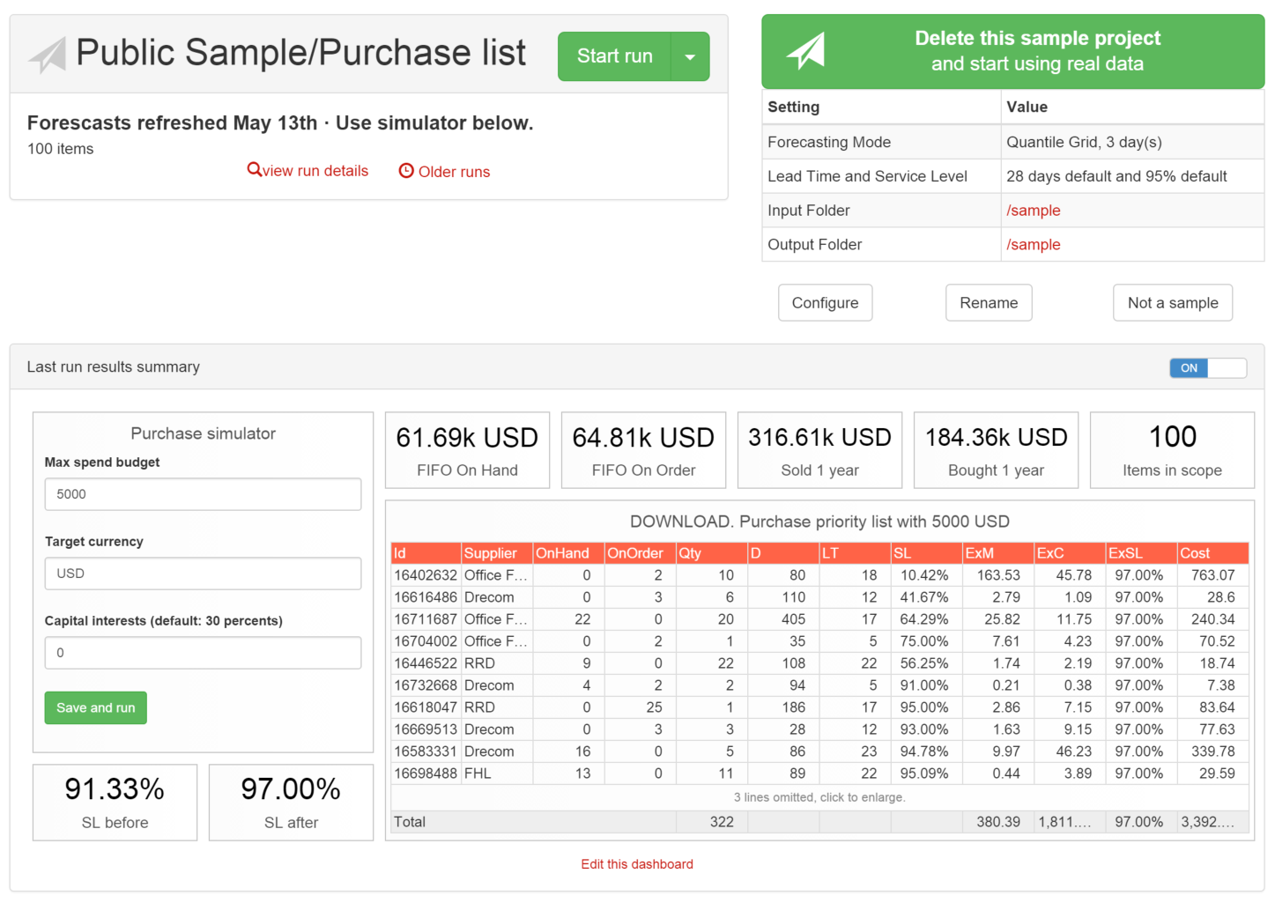1275x903 pixels.
Task: Click Delete this sample project banner
Action: tap(1013, 51)
